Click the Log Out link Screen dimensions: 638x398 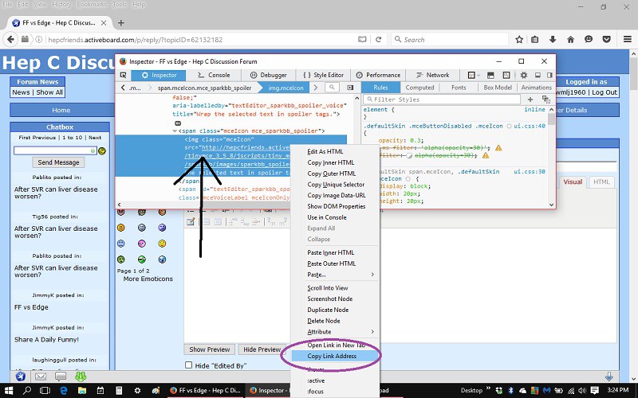tap(604, 92)
